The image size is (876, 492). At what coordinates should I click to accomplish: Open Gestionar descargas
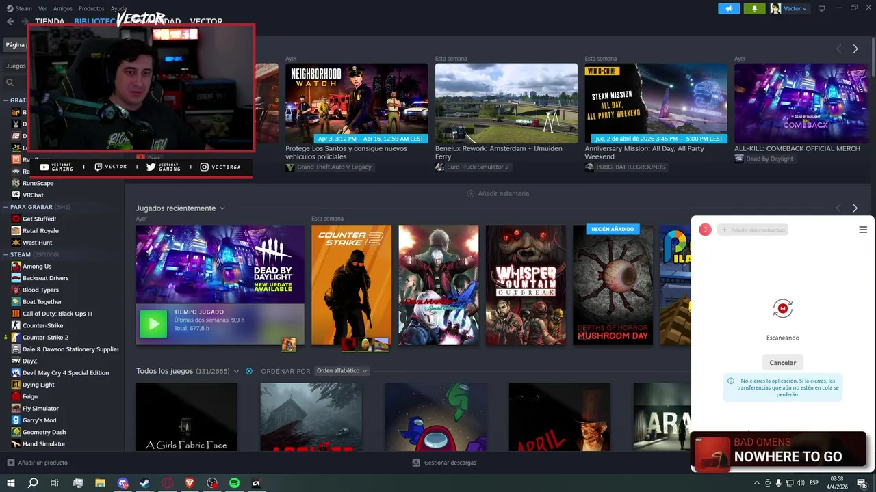coord(444,463)
